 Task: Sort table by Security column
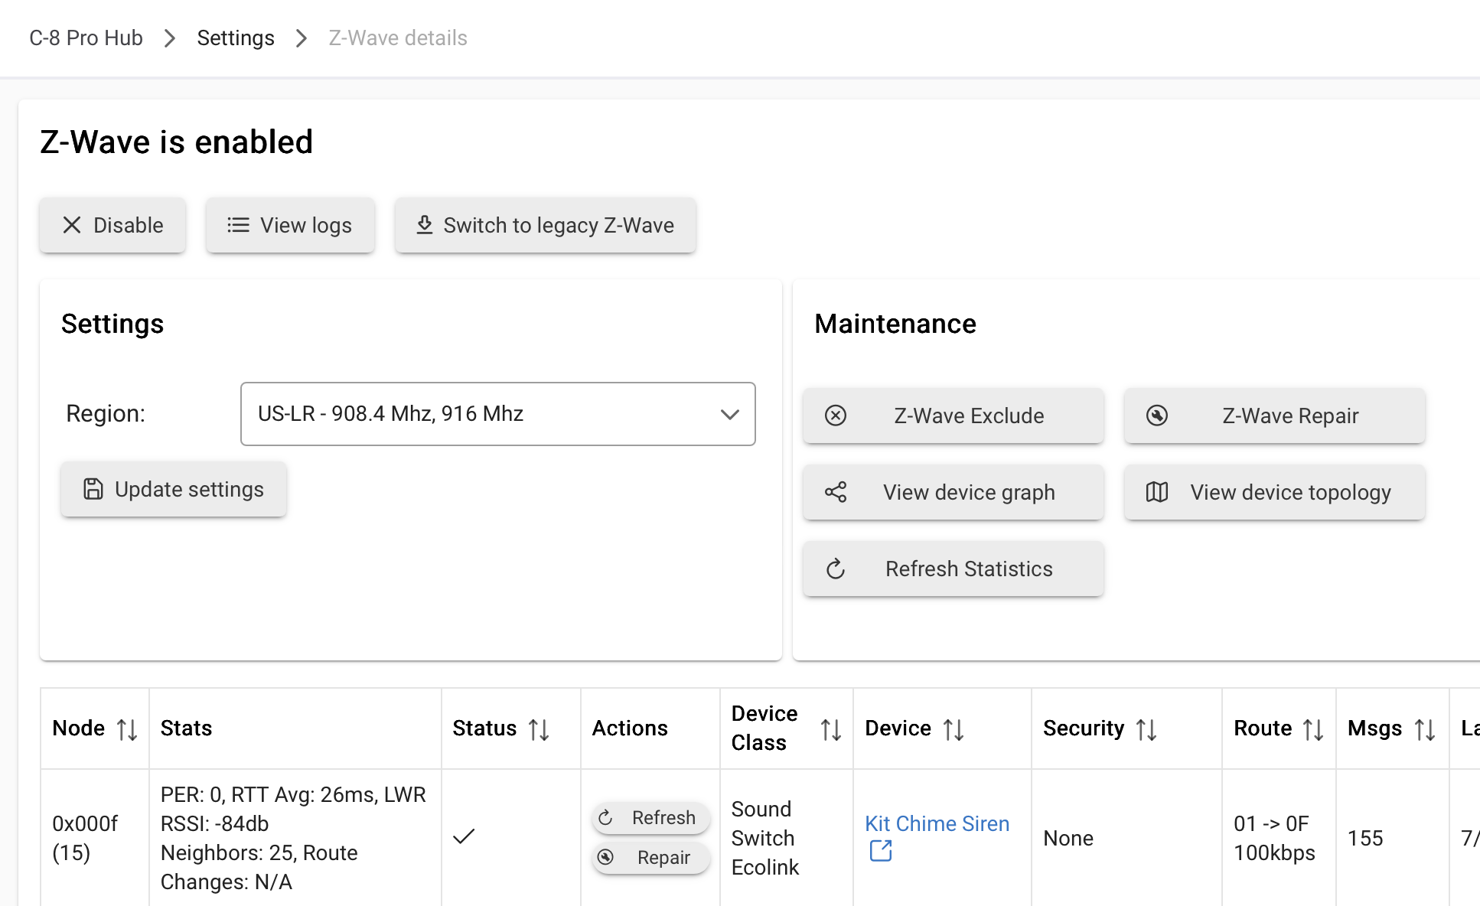coord(1146,729)
